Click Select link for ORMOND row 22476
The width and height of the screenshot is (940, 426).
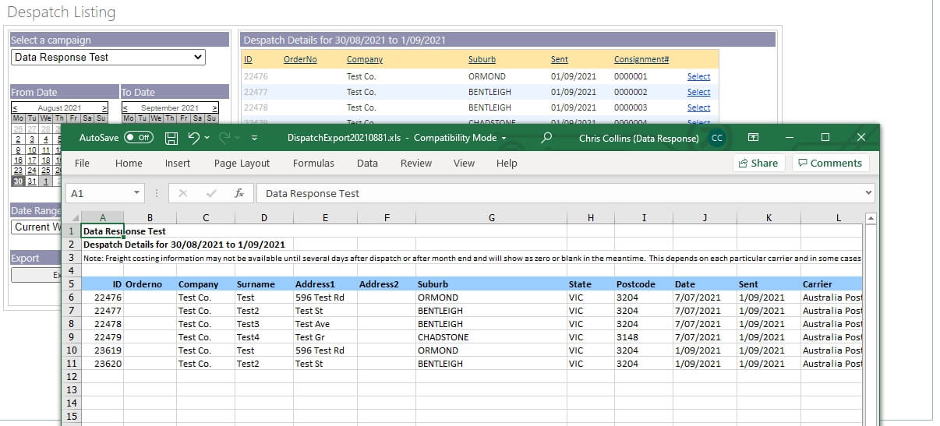pyautogui.click(x=698, y=77)
